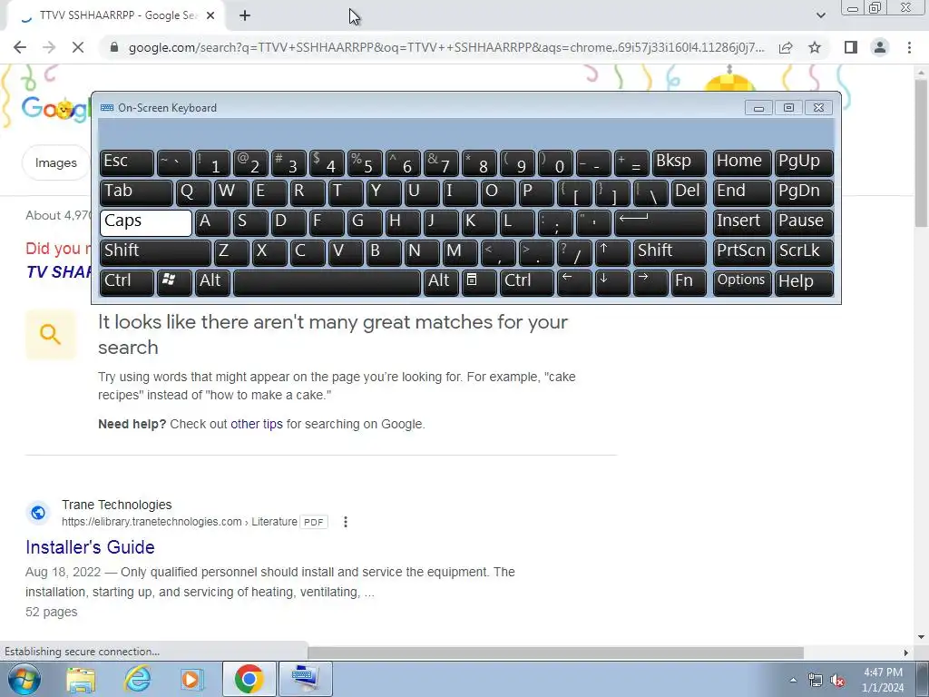Viewport: 929px width, 697px height.
Task: Toggle left Alt key on On-Screen Keyboard
Action: tap(211, 282)
